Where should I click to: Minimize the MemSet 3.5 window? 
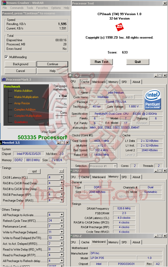[58, 143]
